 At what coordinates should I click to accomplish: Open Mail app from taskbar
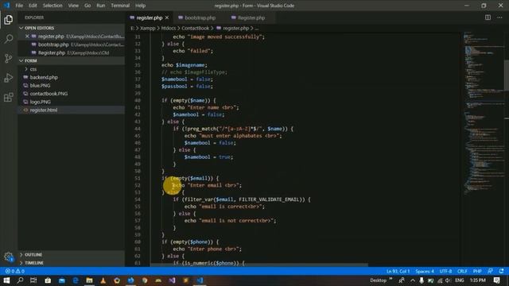[x=62, y=280]
